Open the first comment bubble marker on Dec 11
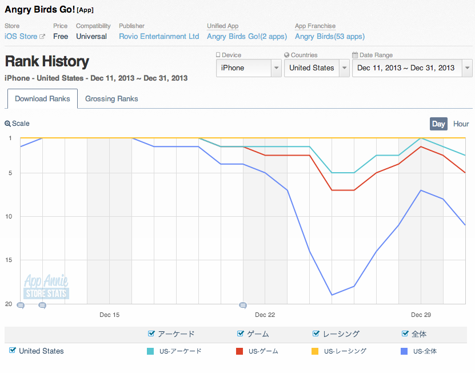 click(21, 305)
